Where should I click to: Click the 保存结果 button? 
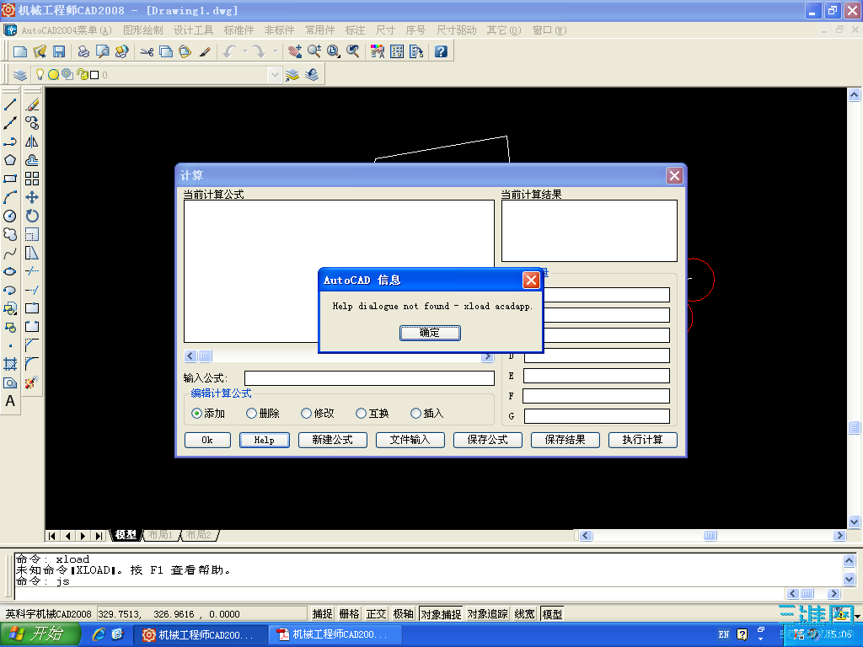click(566, 440)
